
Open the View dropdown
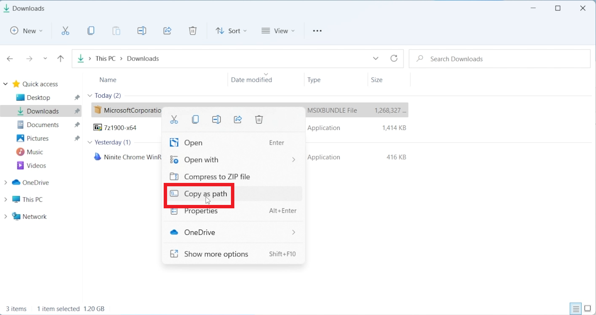278,30
